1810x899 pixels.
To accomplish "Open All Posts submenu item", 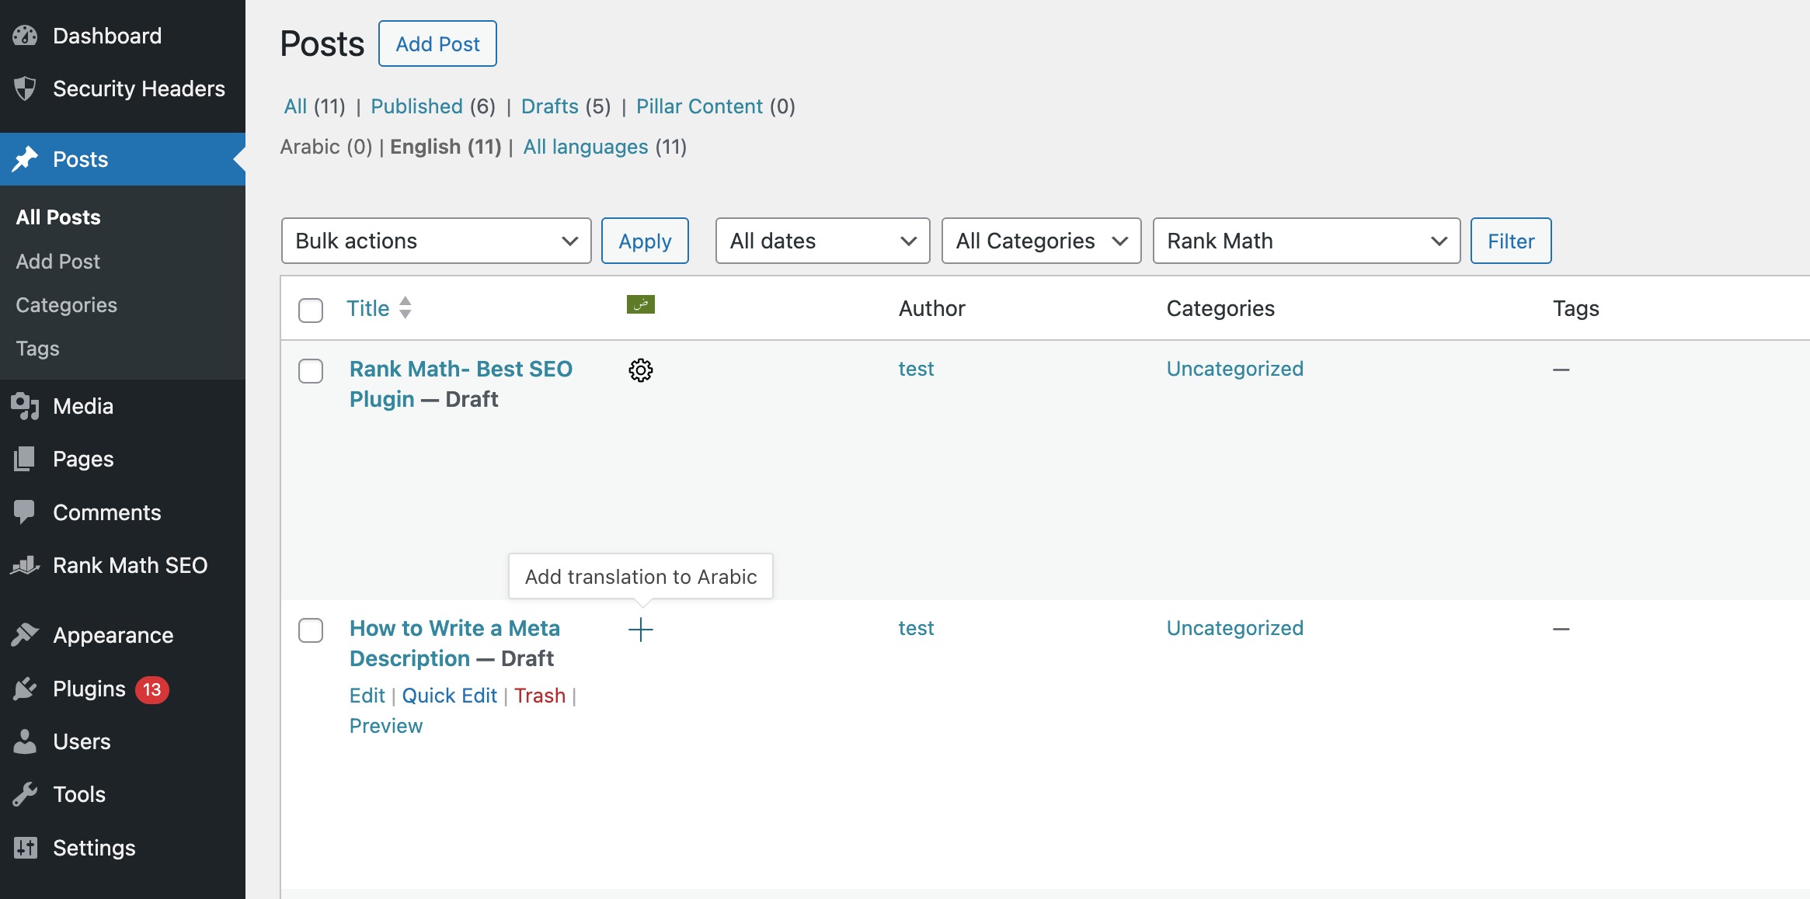I will [x=58, y=217].
